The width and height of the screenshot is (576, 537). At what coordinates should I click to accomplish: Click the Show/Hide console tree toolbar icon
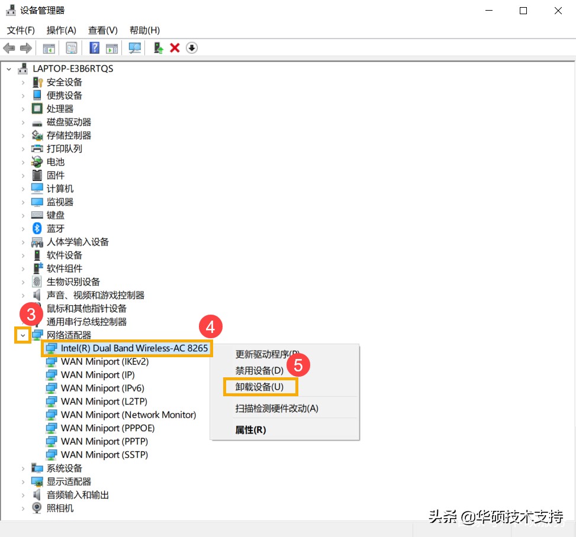coord(49,47)
